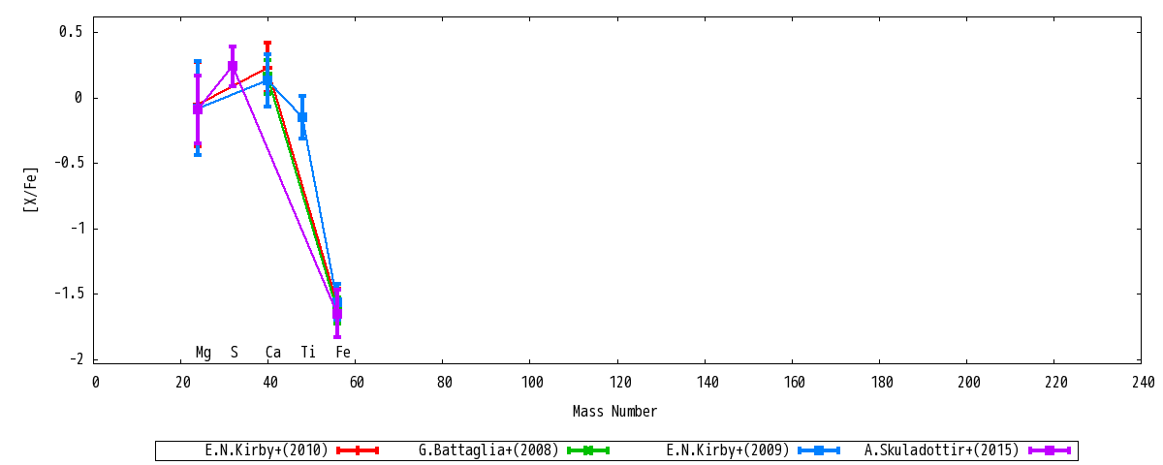Select the G.Battaglia+(2008) legend label
Viewport: 1163px width, 465px height.
tap(489, 450)
